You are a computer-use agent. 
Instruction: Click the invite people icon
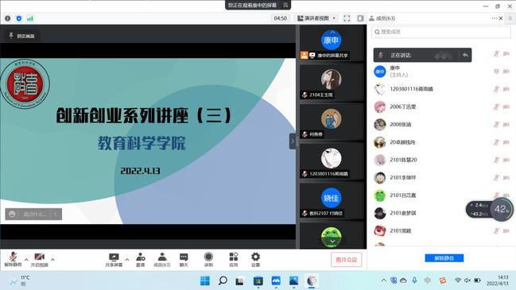(141, 259)
